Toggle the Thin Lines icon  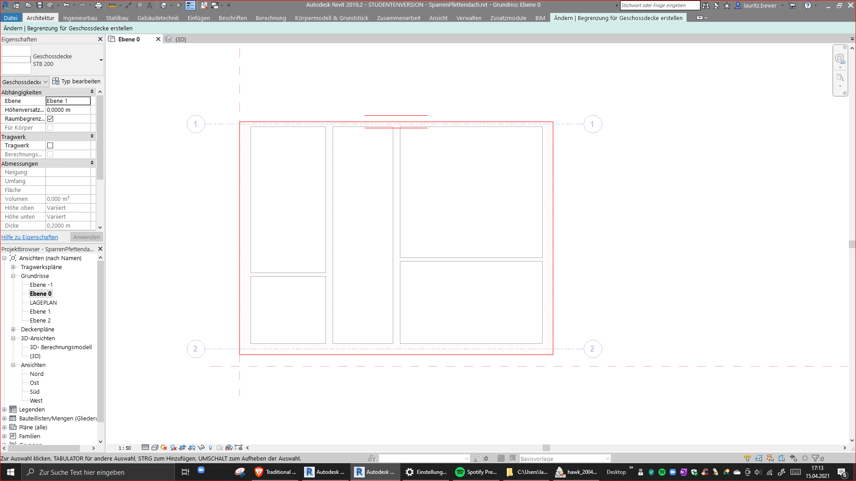(190, 5)
